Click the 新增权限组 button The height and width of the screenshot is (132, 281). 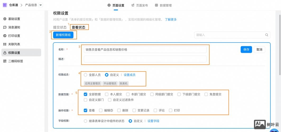(63, 35)
